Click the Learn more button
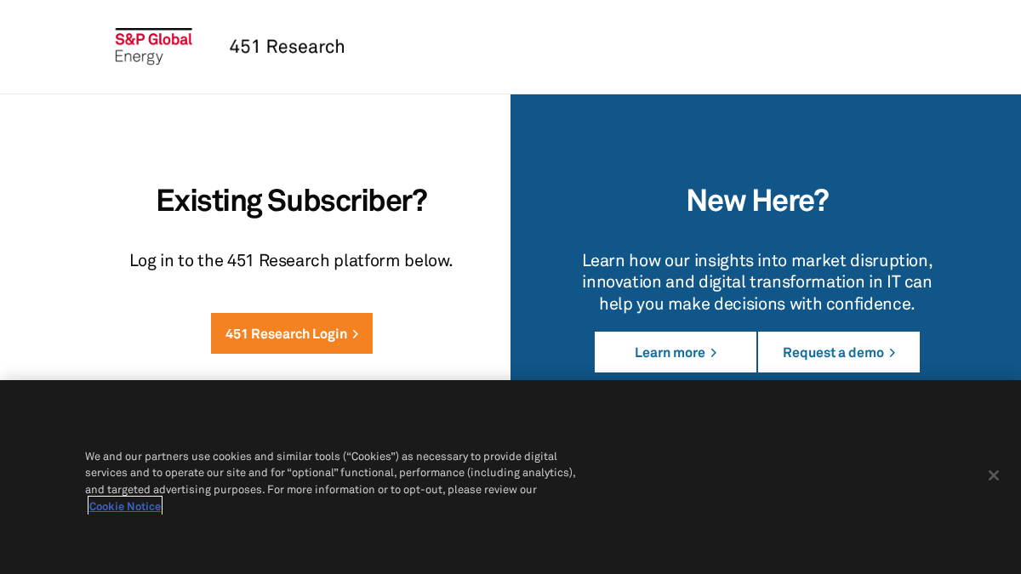This screenshot has width=1021, height=574. (x=676, y=352)
